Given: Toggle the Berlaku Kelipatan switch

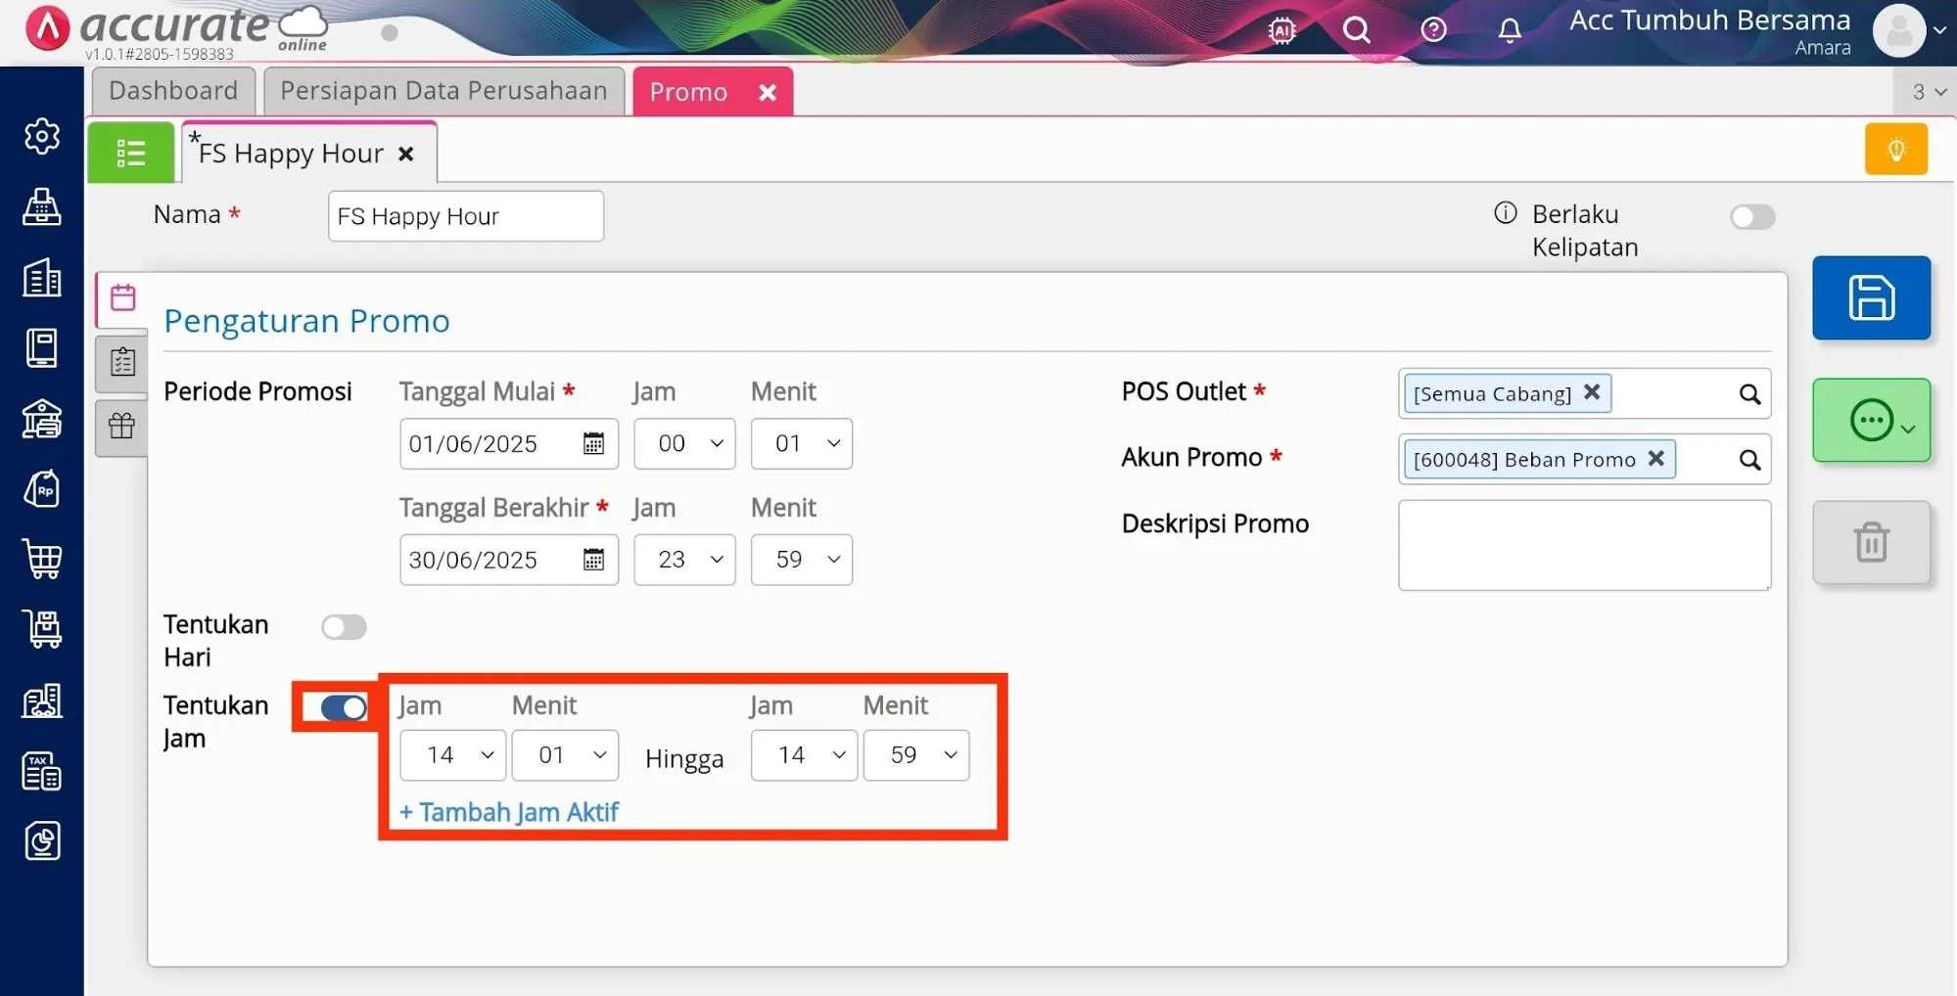Looking at the screenshot, I should tap(1752, 216).
